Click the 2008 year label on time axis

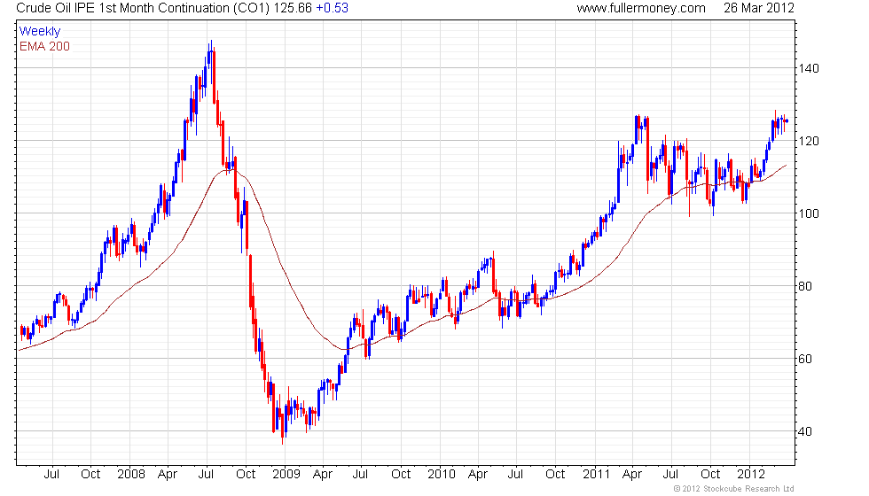(131, 475)
